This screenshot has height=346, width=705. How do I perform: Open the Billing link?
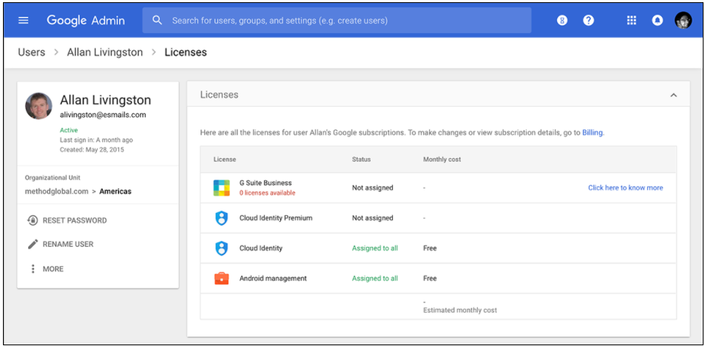pos(592,133)
